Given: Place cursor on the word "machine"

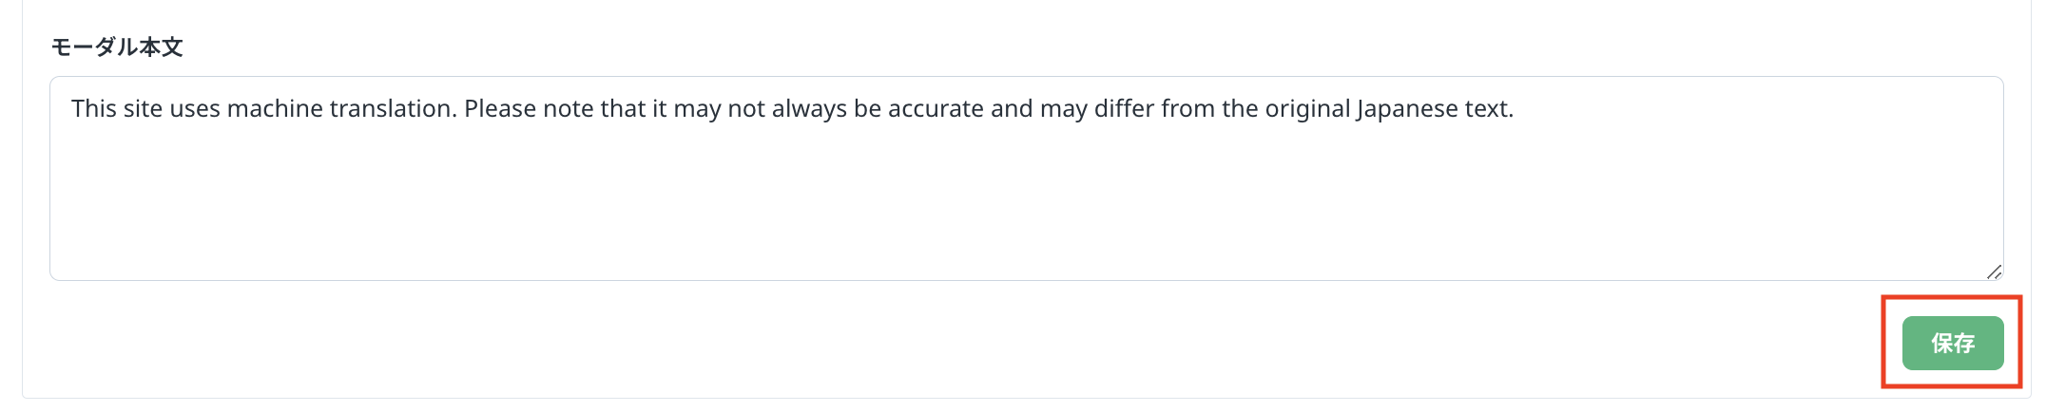Looking at the screenshot, I should coord(275,109).
